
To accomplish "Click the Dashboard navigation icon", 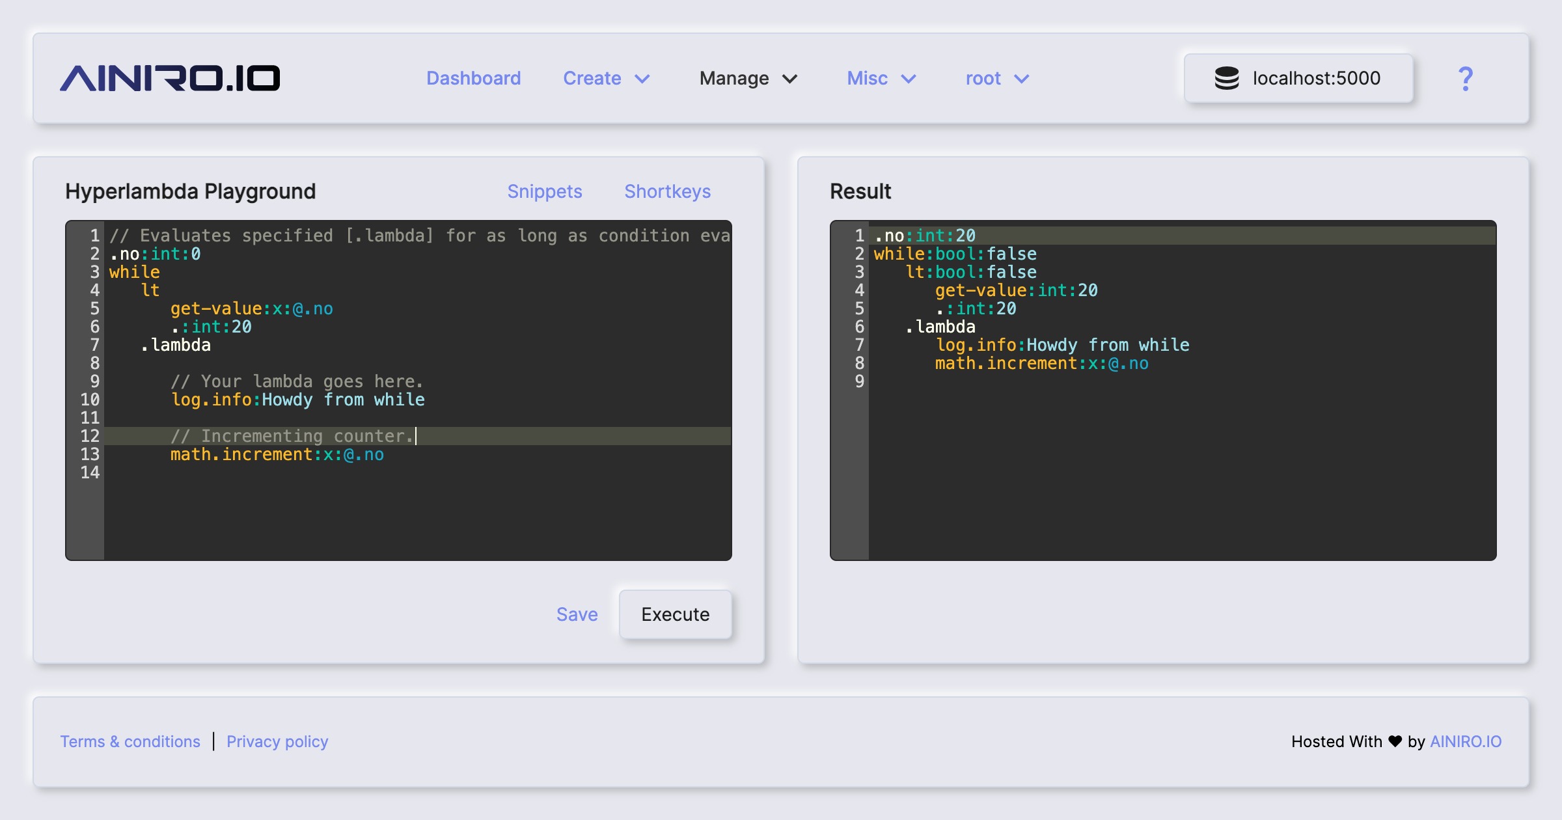I will click(x=473, y=77).
